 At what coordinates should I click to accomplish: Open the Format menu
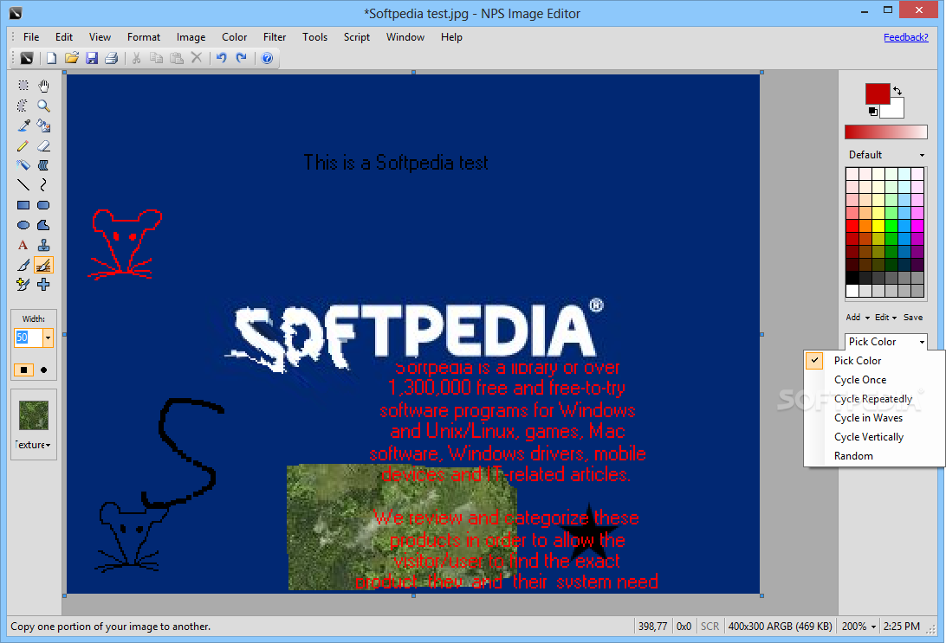[x=144, y=37]
